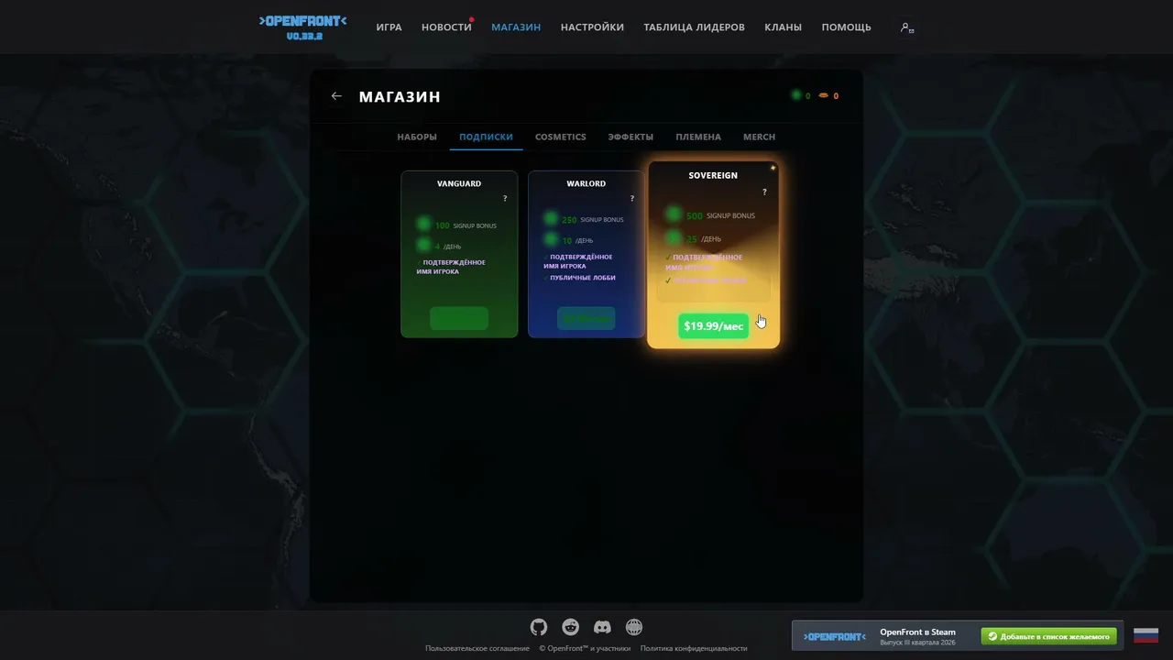This screenshot has height=660, width=1173.
Task: Open the Кланы menu item
Action: pos(783,27)
